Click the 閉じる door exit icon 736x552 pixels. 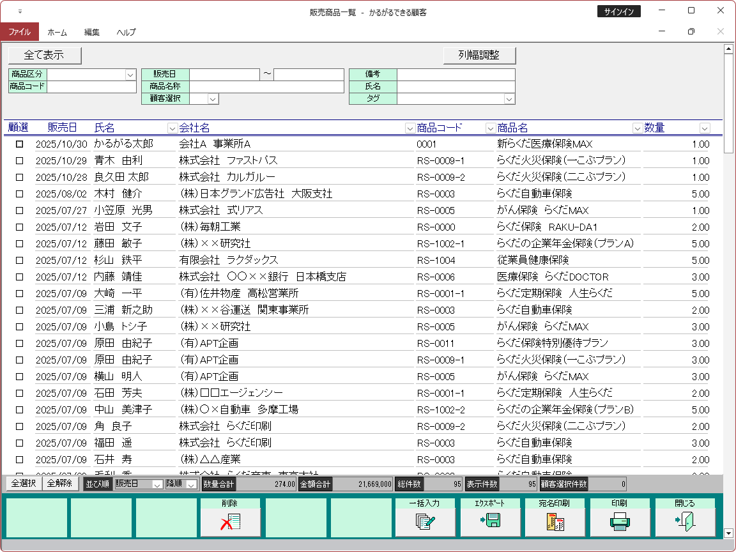point(685,522)
